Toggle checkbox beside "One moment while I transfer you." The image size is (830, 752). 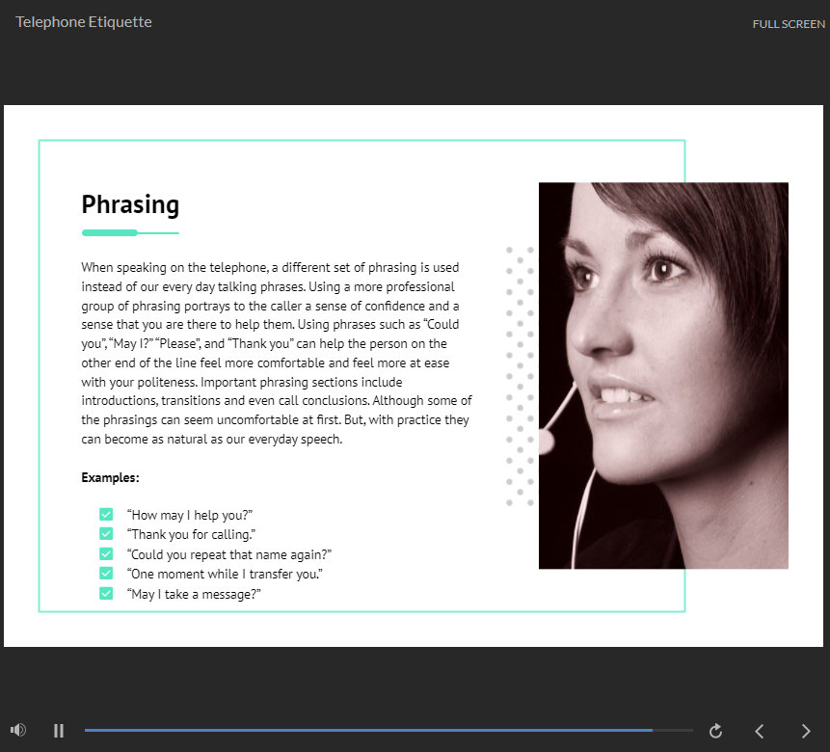click(106, 574)
